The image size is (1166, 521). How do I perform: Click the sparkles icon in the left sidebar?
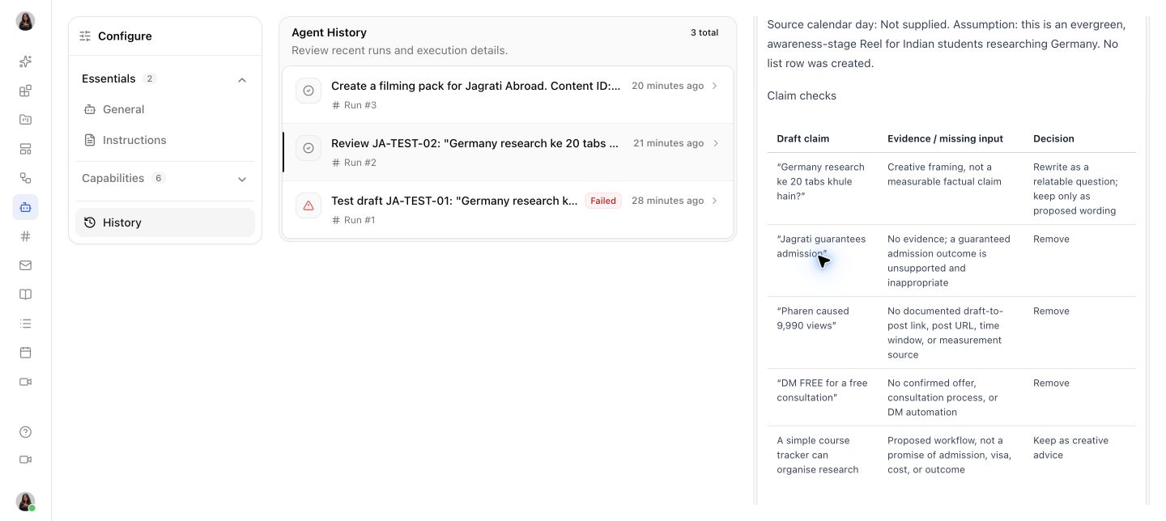point(25,61)
